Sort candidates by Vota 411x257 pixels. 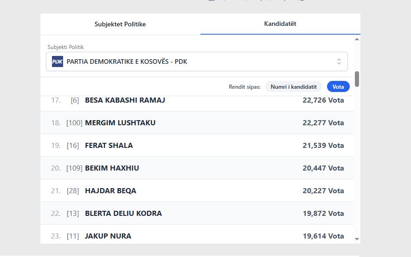tap(338, 87)
